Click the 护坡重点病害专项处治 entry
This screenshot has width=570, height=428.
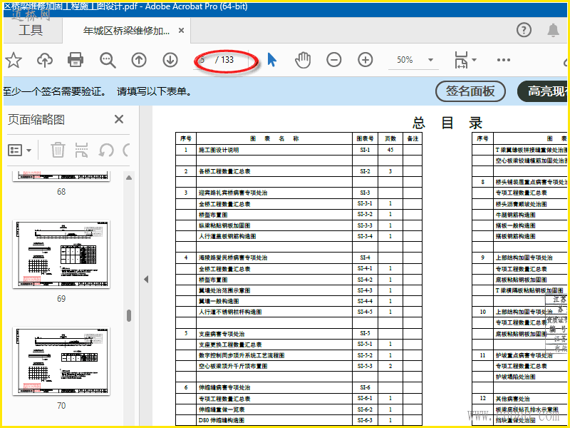coord(524,355)
